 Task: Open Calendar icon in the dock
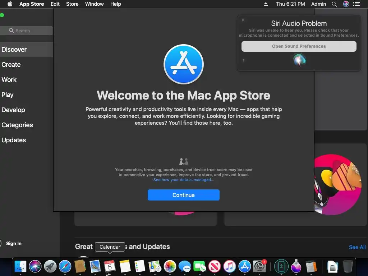click(x=110, y=266)
